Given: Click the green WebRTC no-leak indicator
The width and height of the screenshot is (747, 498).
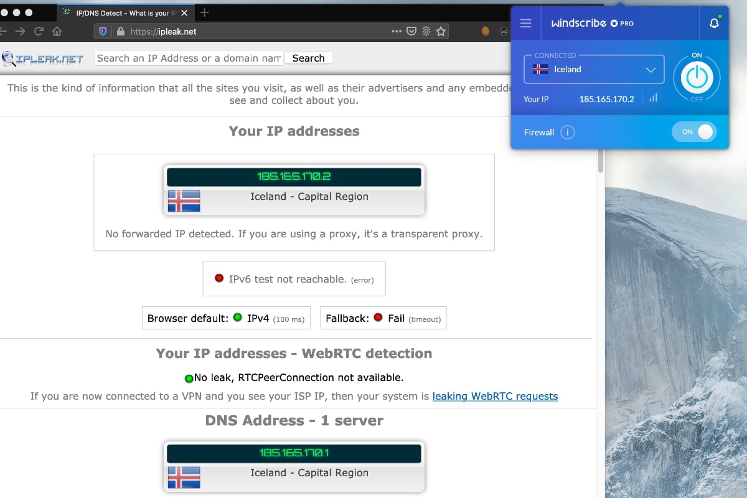Looking at the screenshot, I should tap(189, 378).
